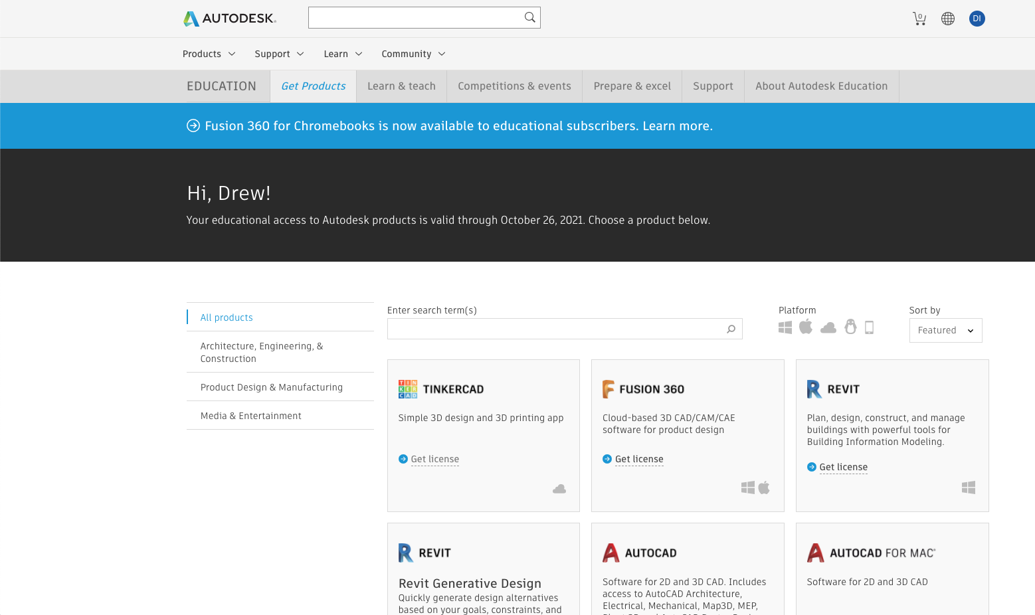This screenshot has height=615, width=1035.
Task: Open the Competitions & events tab
Action: tap(514, 86)
